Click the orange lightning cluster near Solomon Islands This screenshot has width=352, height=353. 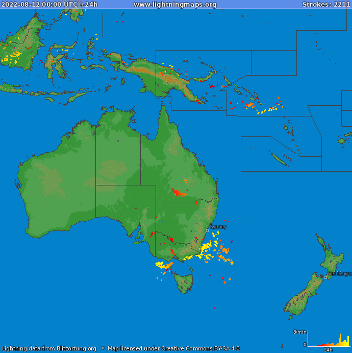point(249,105)
